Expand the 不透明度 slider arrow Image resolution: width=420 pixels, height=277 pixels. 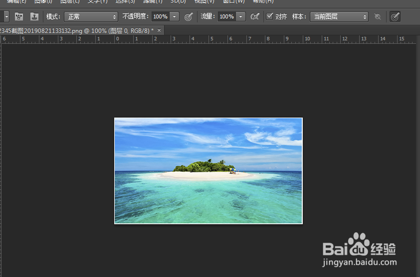click(x=175, y=16)
